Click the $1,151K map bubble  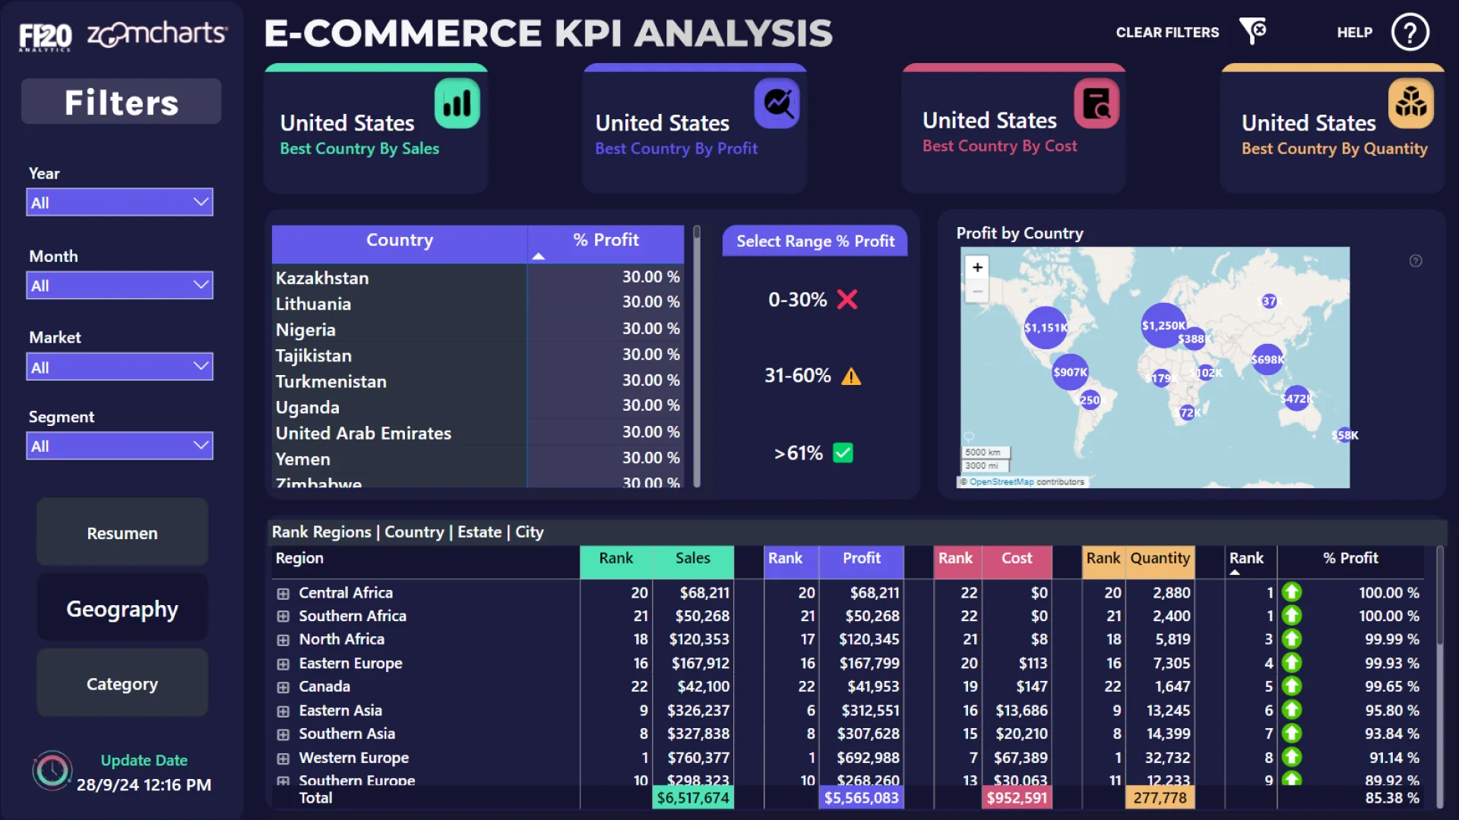pos(1046,328)
